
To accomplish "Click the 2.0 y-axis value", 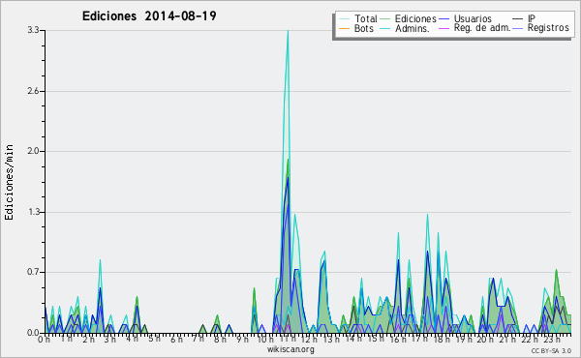I will pyautogui.click(x=33, y=151).
